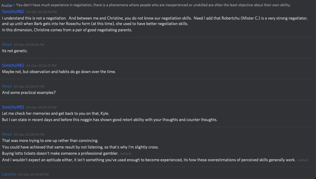Click the Lainchu username
The image size is (316, 179).
click(9, 174)
